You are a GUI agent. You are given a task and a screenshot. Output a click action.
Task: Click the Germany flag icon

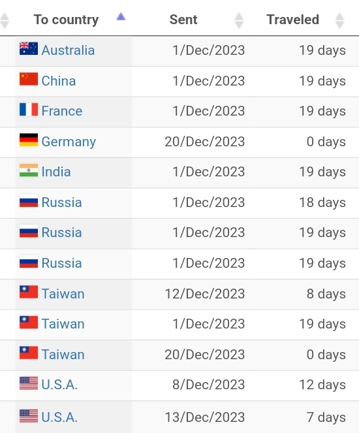pos(29,140)
